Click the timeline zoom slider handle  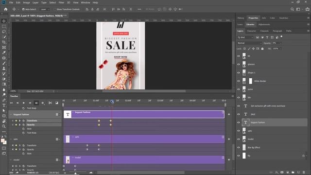point(75,173)
